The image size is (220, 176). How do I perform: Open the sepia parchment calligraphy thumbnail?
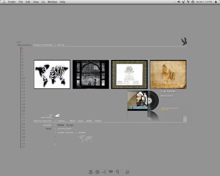pyautogui.click(x=168, y=74)
